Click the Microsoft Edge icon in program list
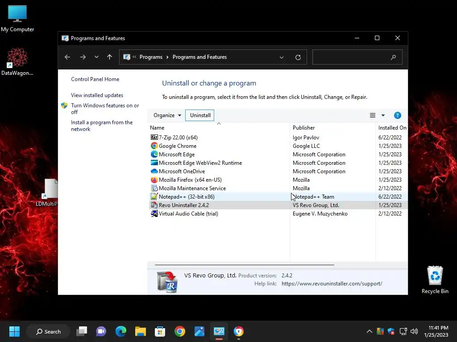The height and width of the screenshot is (342, 457). (x=154, y=154)
